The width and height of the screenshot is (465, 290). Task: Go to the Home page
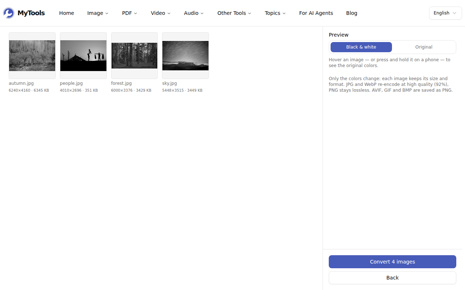click(x=66, y=13)
